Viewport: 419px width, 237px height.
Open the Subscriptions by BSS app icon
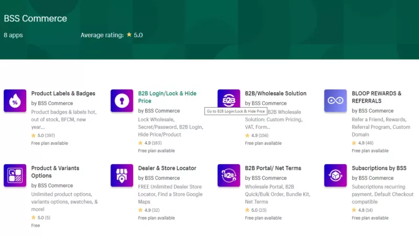[x=335, y=175]
